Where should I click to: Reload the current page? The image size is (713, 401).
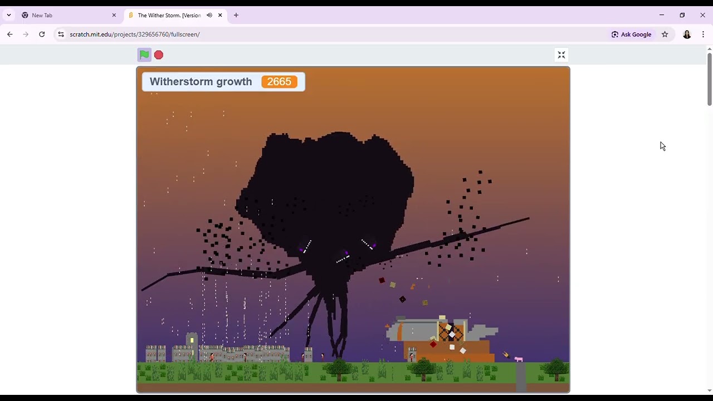42,35
